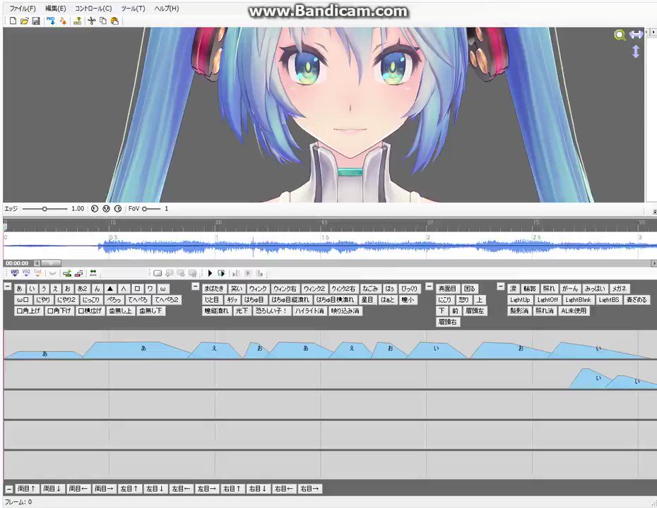Screen dimensions: 657x508
Task: Toggle the 涙 tears morph
Action: [514, 289]
